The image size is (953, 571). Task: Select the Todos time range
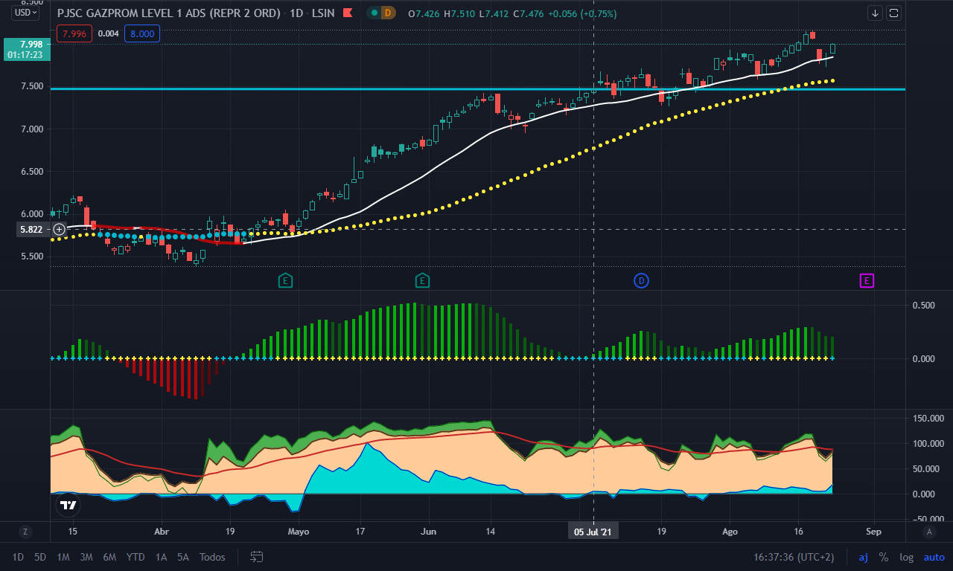212,557
